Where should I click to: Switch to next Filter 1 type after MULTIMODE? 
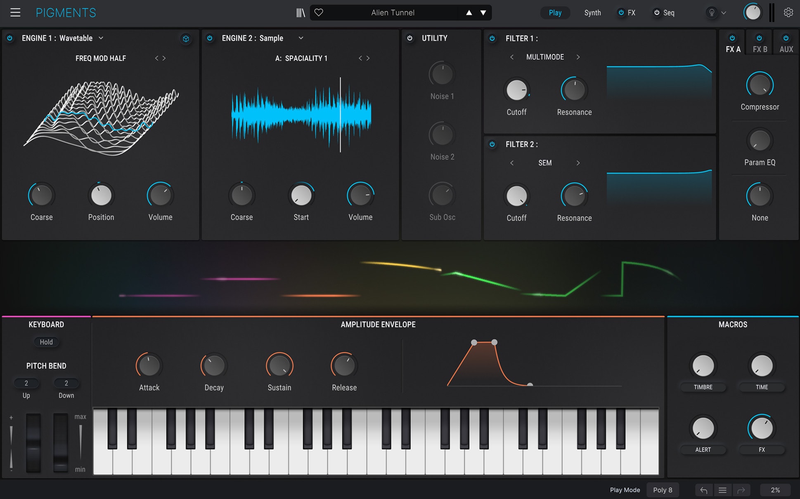pos(578,57)
